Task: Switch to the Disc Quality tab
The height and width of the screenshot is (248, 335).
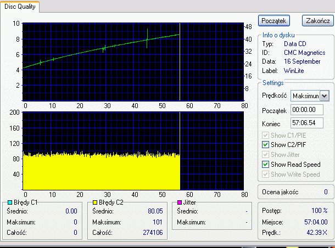Action: 20,7
